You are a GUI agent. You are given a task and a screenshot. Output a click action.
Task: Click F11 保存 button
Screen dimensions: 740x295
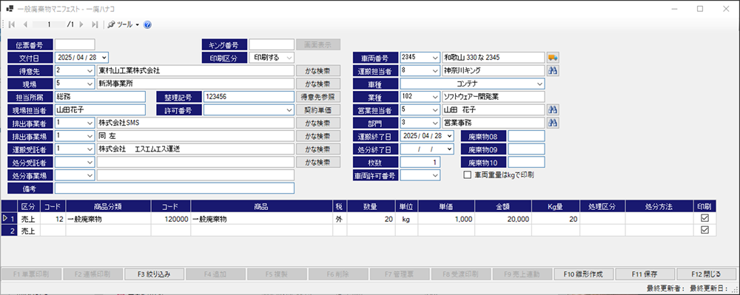tap(645, 274)
